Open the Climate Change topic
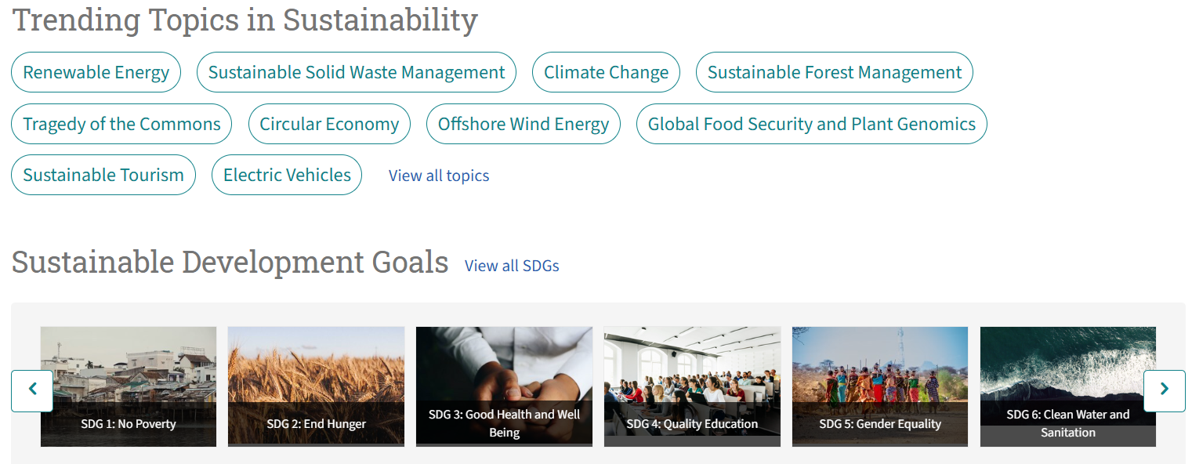 pos(606,71)
